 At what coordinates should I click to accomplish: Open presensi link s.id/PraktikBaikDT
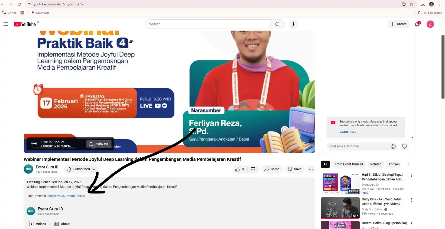pyautogui.click(x=67, y=196)
